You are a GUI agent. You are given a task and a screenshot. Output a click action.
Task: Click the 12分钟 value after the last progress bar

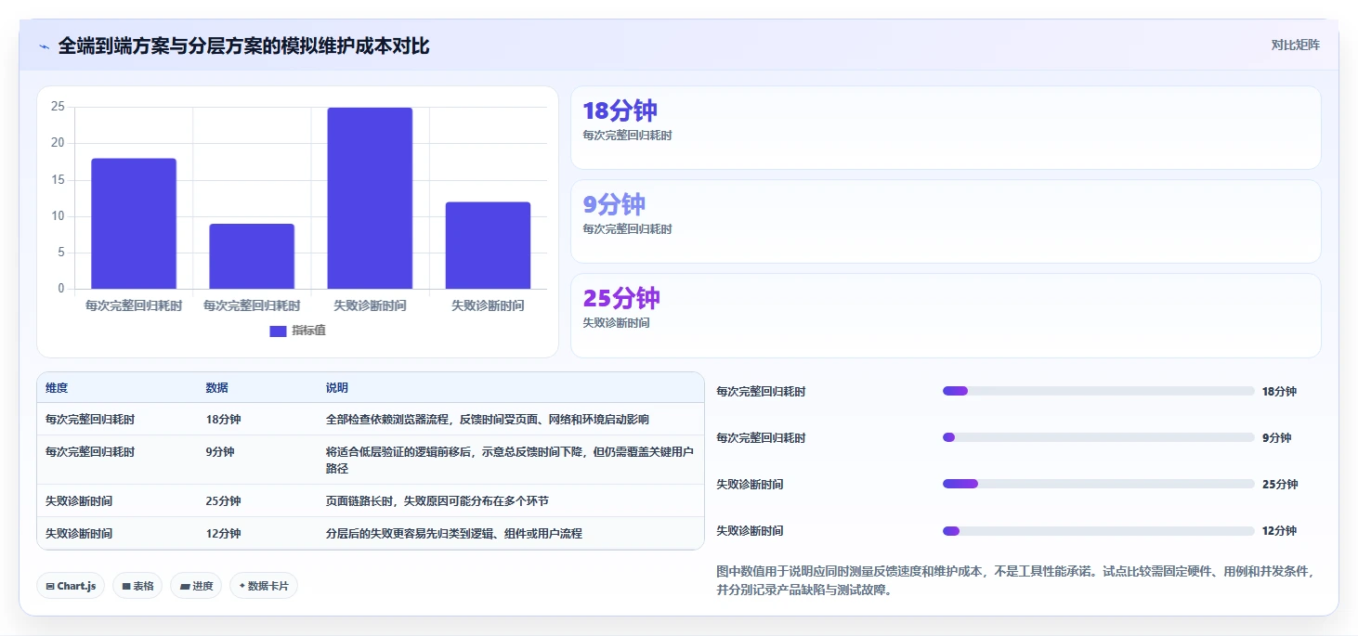tap(1279, 531)
